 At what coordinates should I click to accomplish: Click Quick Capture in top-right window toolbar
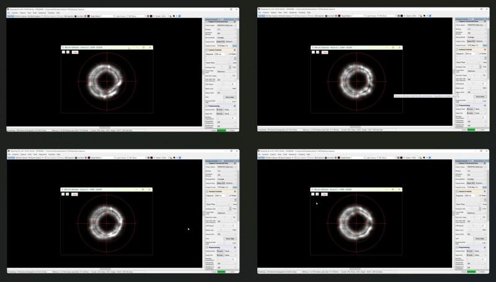pos(285,16)
